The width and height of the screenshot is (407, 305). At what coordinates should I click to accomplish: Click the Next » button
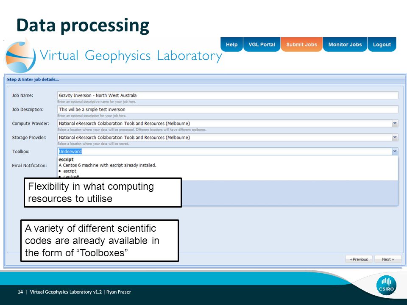pos(388,259)
